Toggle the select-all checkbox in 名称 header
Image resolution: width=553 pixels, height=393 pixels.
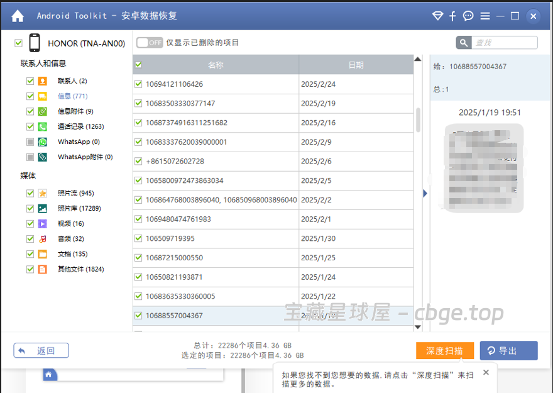click(x=138, y=65)
